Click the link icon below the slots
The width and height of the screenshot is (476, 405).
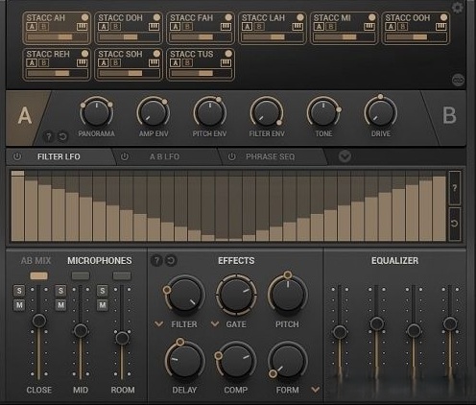458,80
